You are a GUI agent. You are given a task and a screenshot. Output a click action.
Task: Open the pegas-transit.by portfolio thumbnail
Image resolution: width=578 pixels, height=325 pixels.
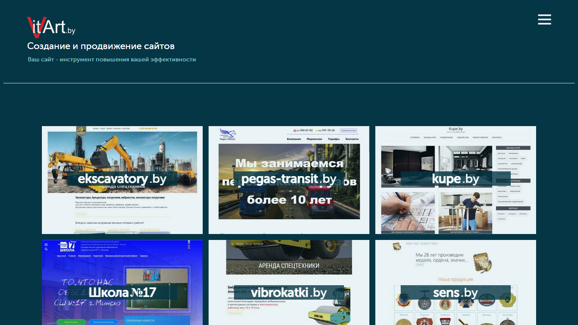tap(289, 180)
